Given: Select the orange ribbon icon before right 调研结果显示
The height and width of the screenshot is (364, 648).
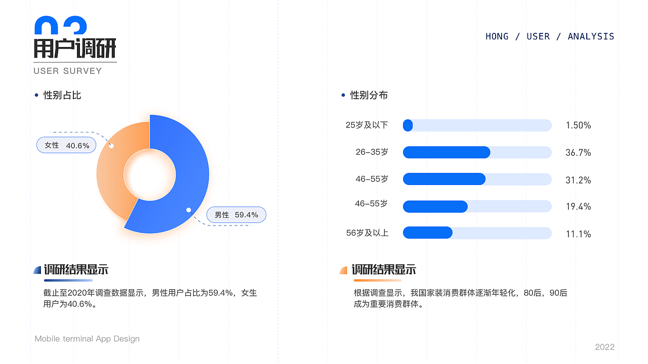Looking at the screenshot, I should click(343, 269).
